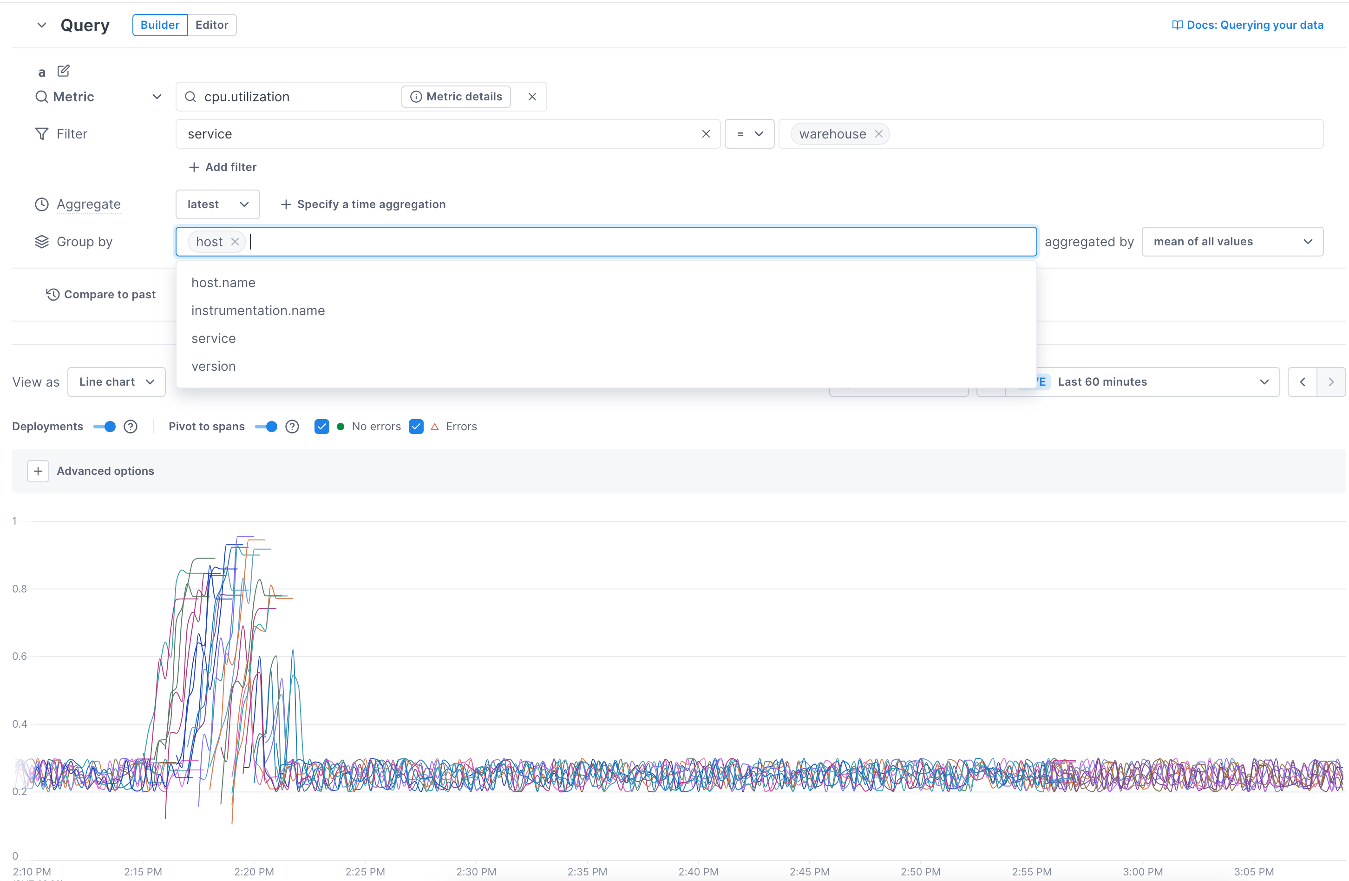Open Compare to past history icon

(52, 294)
